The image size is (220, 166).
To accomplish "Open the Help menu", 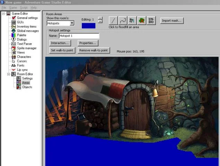I will click(x=34, y=8).
